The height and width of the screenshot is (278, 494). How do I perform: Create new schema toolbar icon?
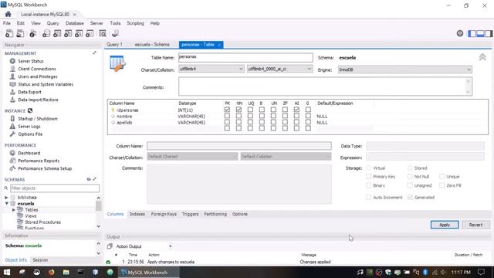pyautogui.click(x=46, y=33)
